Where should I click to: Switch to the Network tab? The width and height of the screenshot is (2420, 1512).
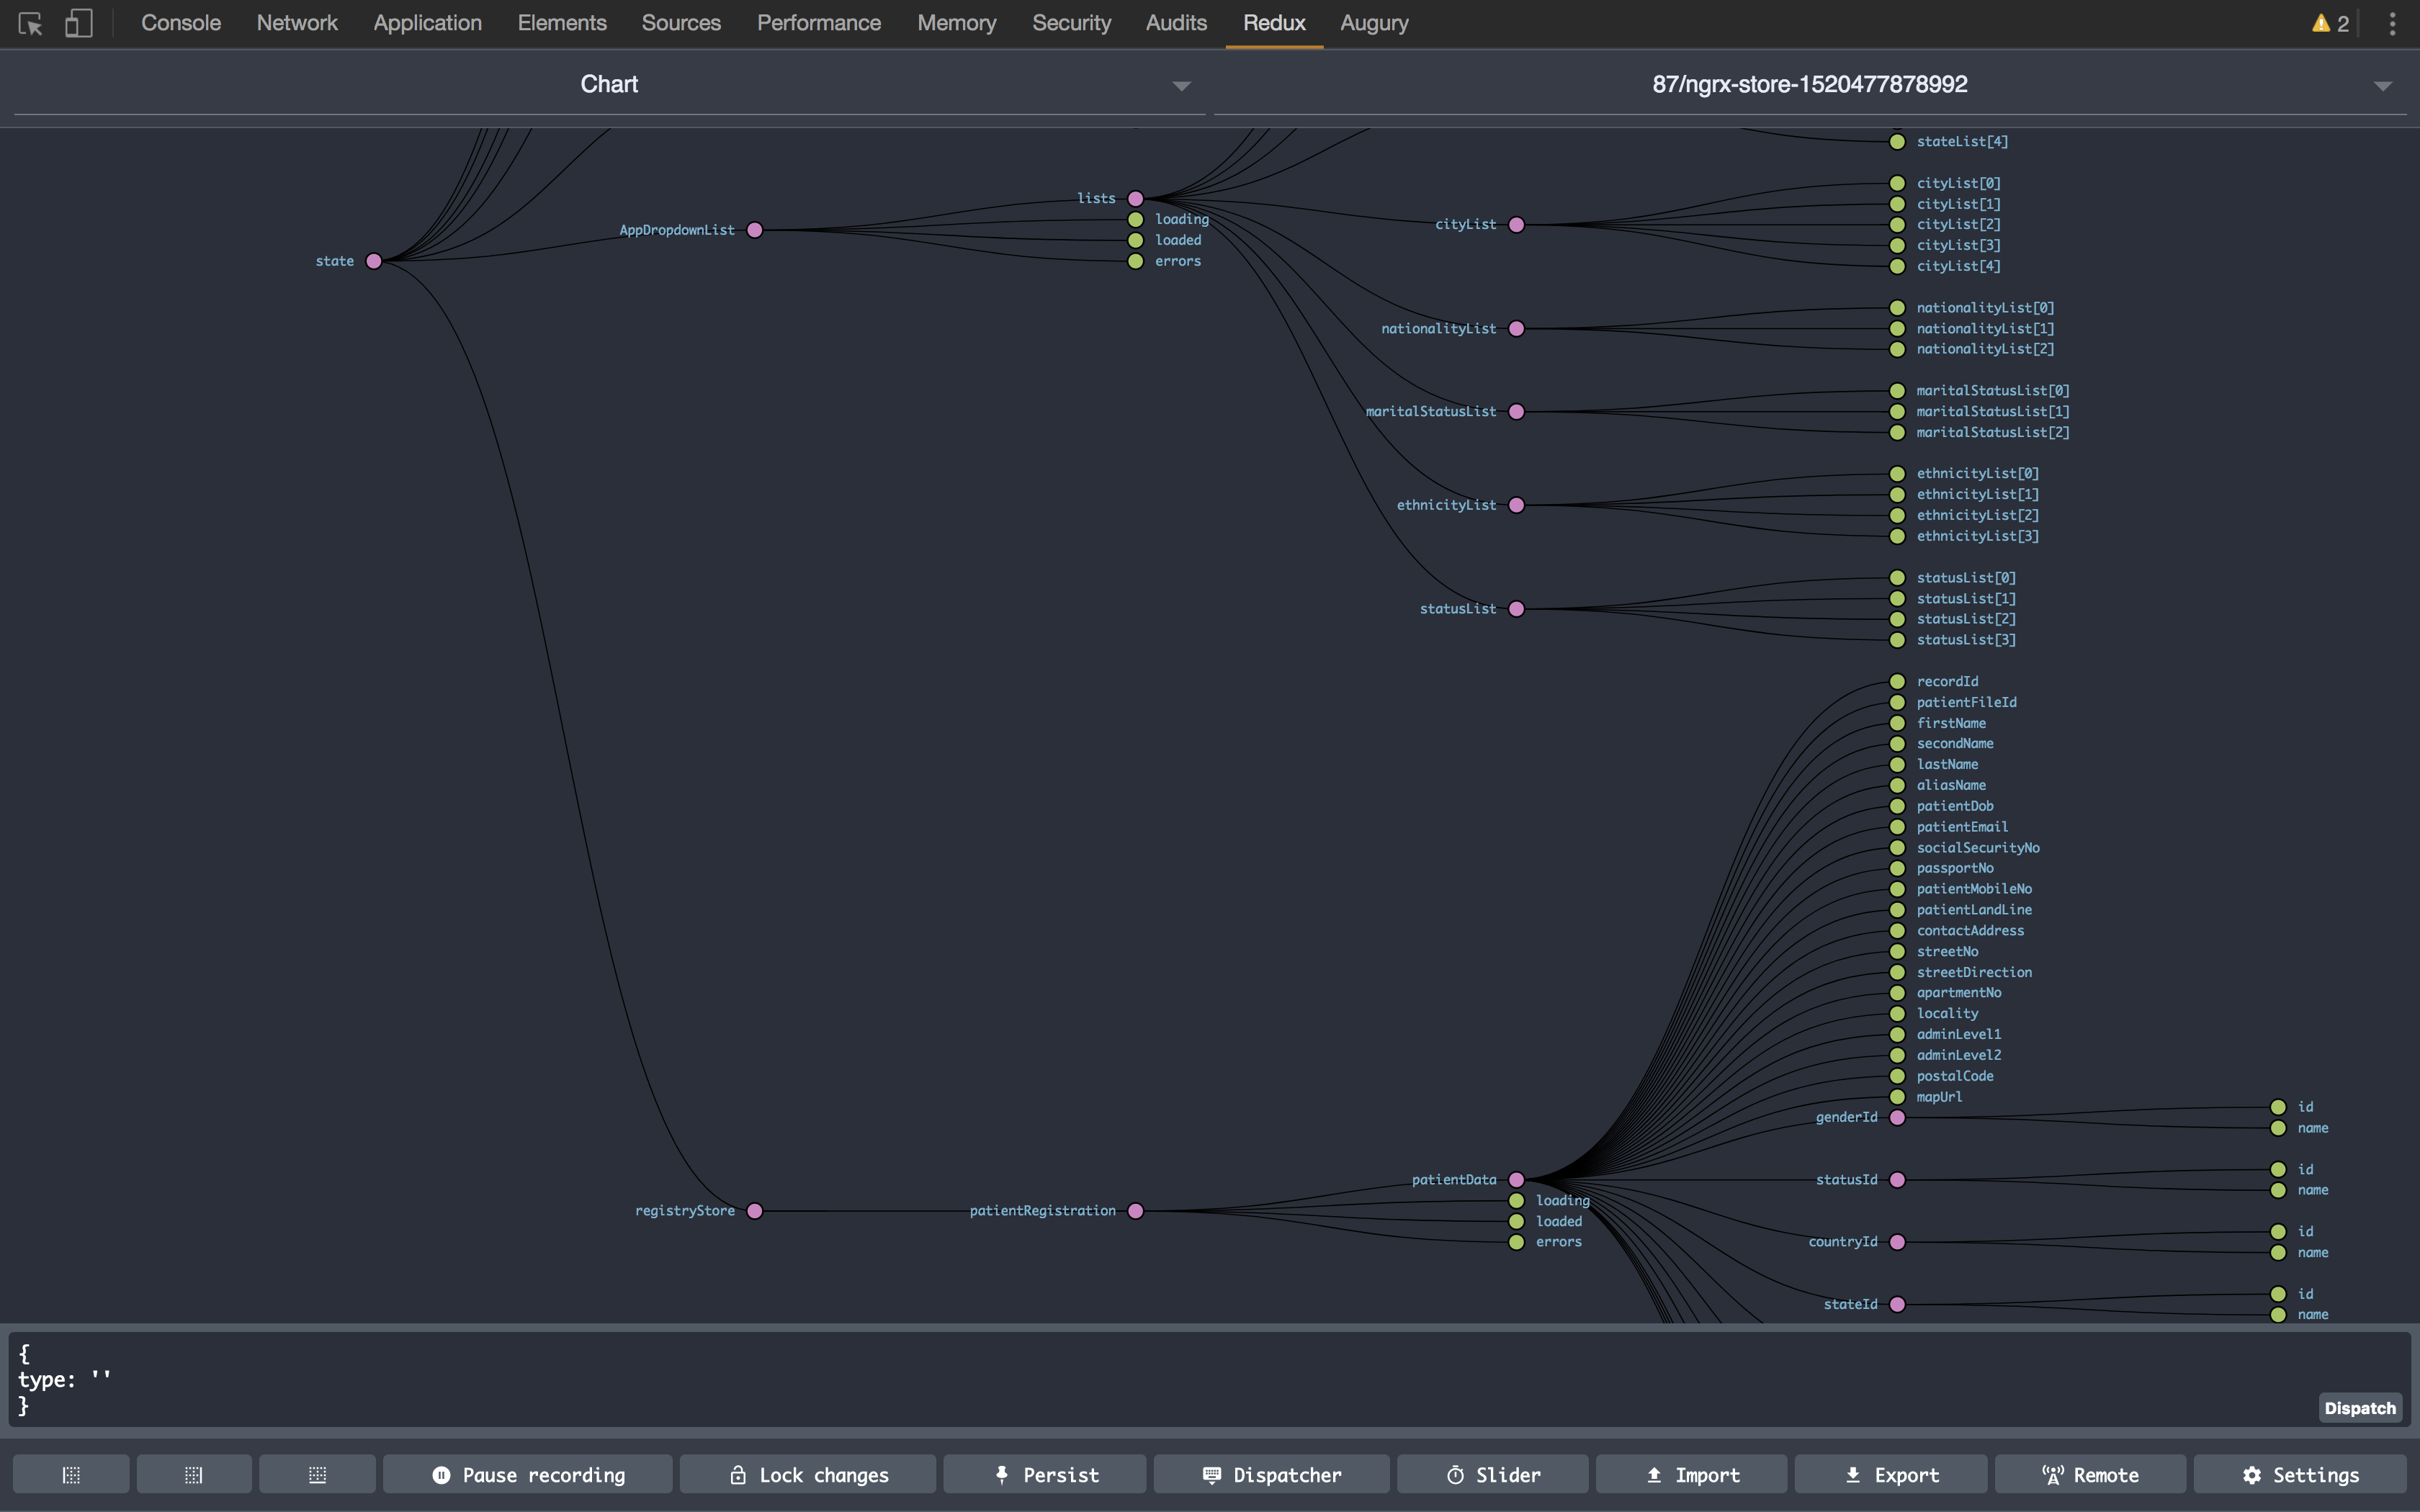click(297, 23)
